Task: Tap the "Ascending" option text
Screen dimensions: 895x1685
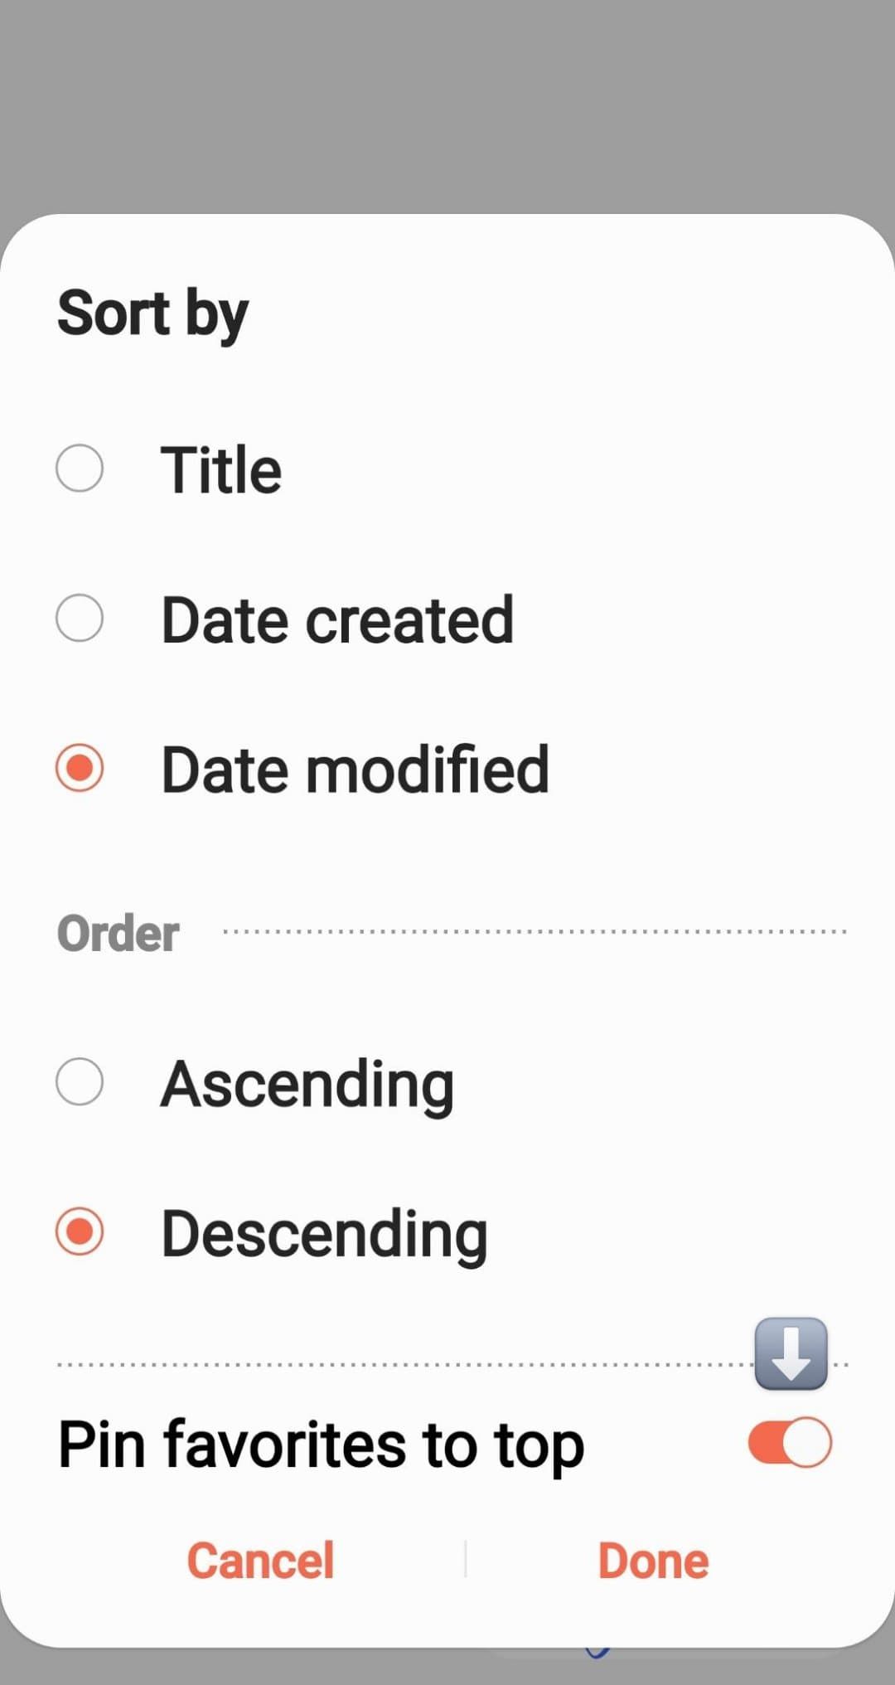Action: 307,1085
